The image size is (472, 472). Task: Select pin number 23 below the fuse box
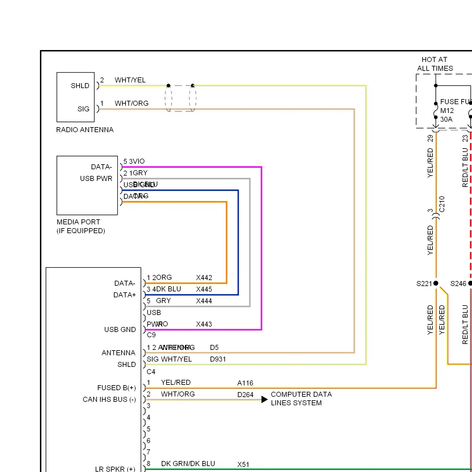[465, 138]
